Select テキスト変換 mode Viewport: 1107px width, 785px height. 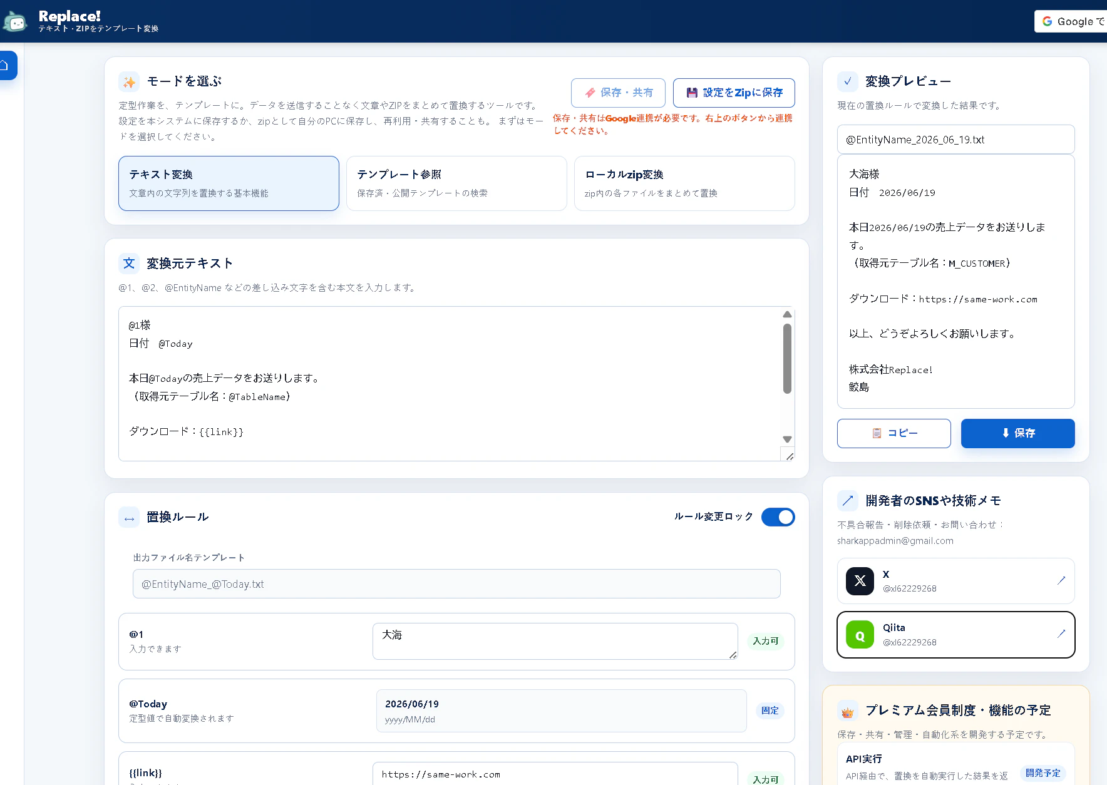(x=229, y=183)
